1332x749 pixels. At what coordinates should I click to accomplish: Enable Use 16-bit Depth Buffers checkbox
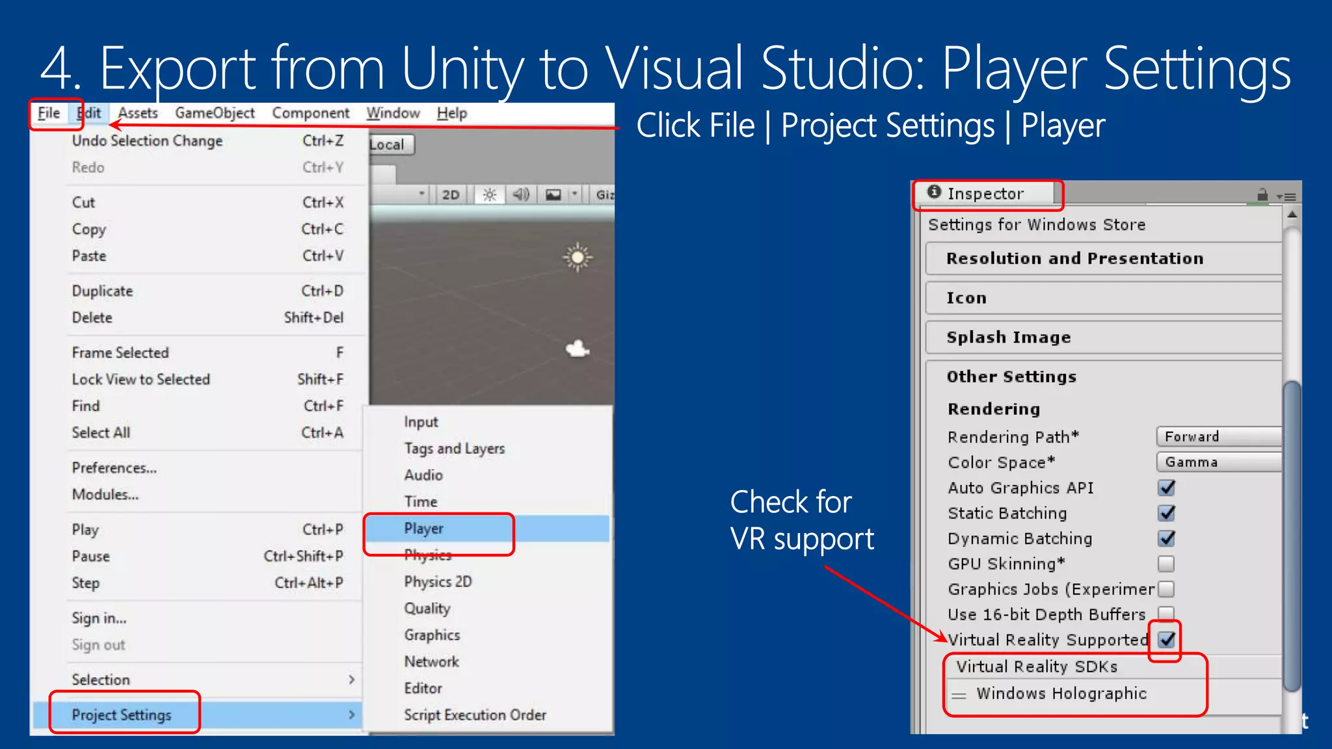(x=1167, y=614)
